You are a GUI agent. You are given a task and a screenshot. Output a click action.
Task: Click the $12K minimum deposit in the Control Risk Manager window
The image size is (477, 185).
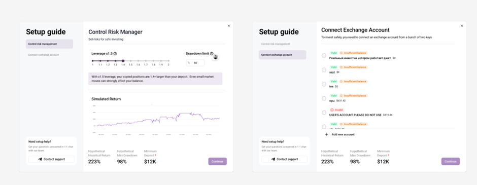150,162
